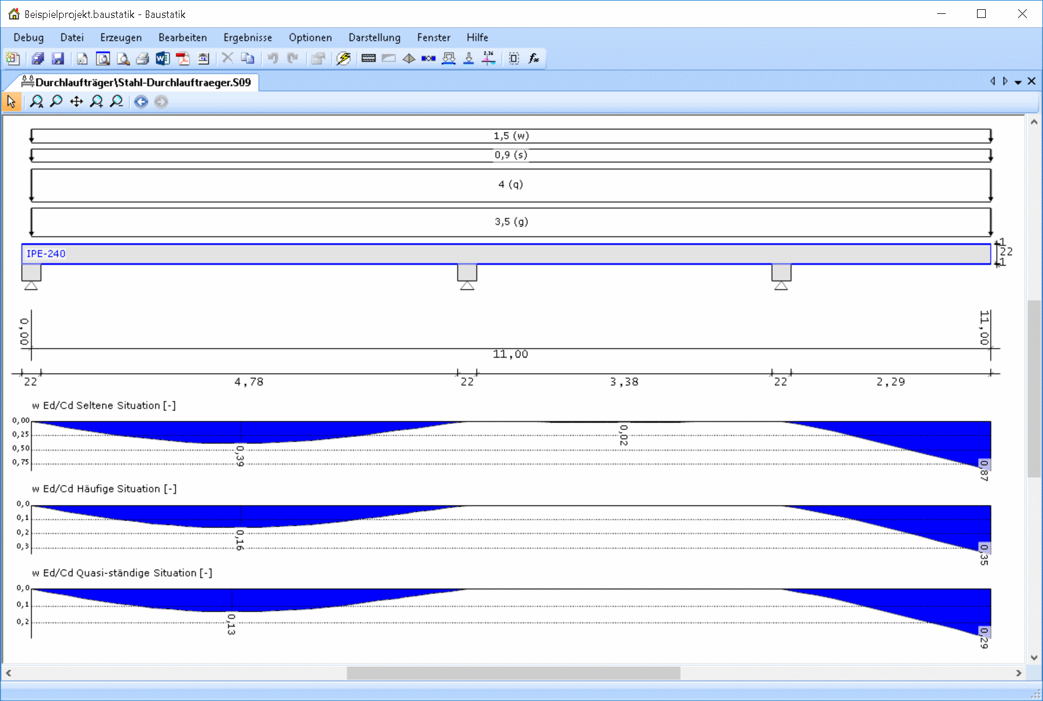Select the pan move tool
The image size is (1043, 701).
pos(76,102)
